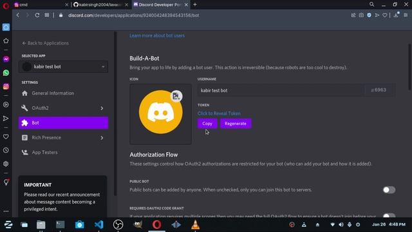
Task: Open Opera main menu logo
Action: click(6, 6)
